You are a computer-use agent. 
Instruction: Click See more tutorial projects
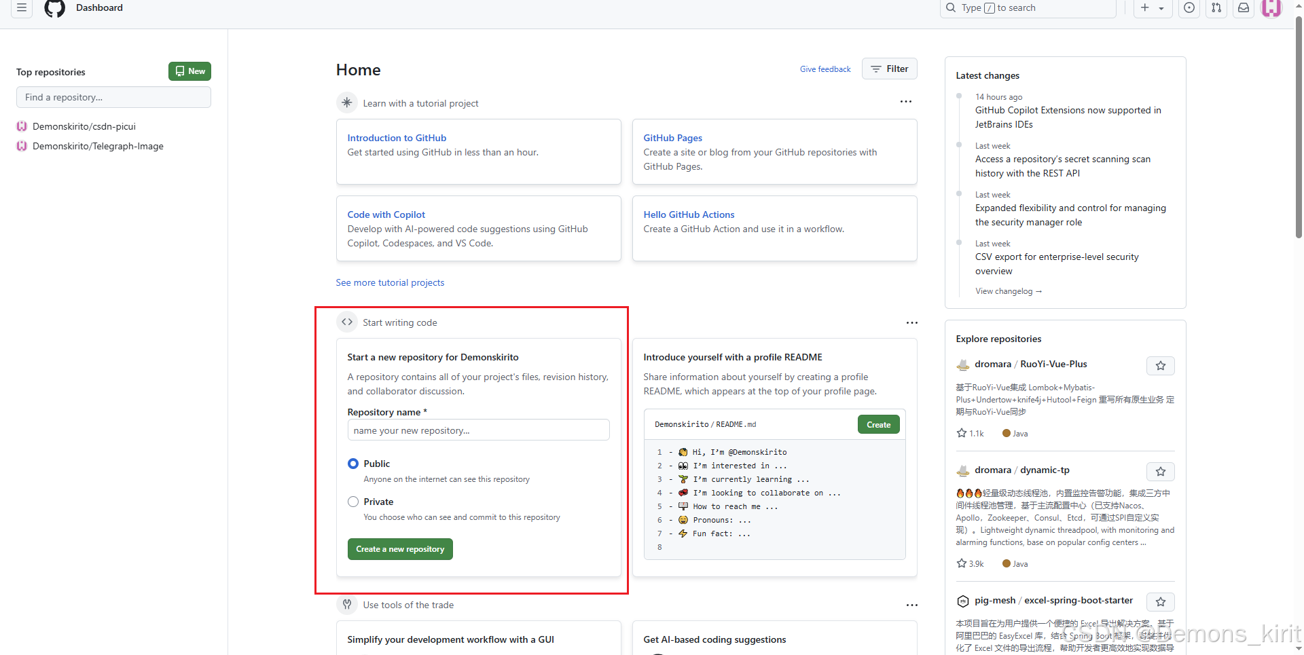pos(390,282)
